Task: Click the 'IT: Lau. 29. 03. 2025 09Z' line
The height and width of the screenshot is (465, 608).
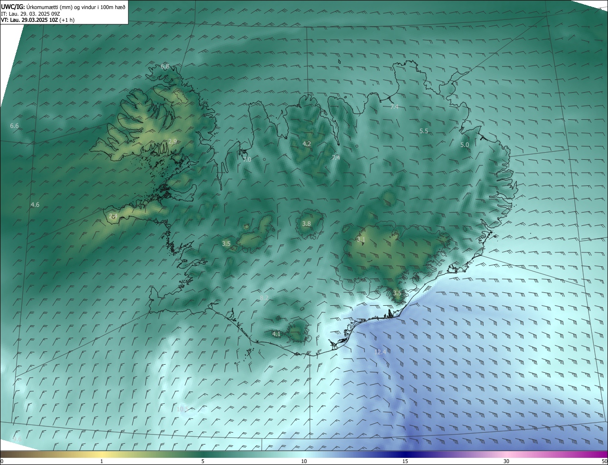Action: (30, 14)
